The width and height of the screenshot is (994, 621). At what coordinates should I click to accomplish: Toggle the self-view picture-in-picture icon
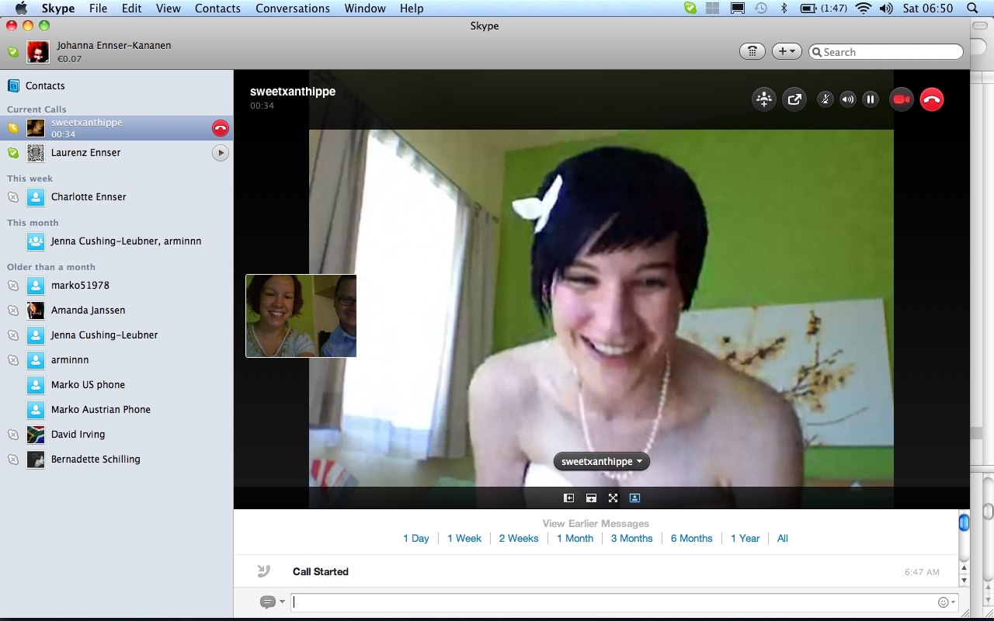click(x=634, y=498)
